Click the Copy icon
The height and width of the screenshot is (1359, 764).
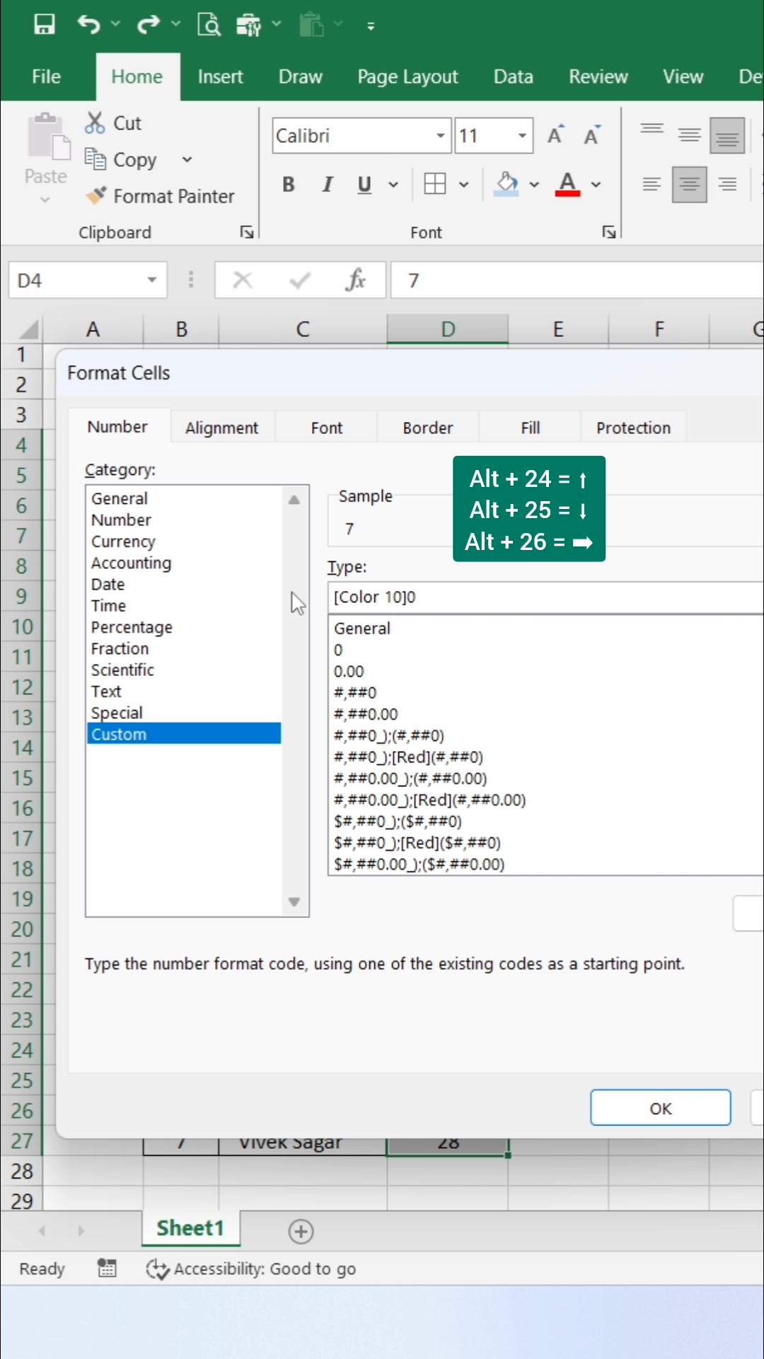click(x=95, y=159)
